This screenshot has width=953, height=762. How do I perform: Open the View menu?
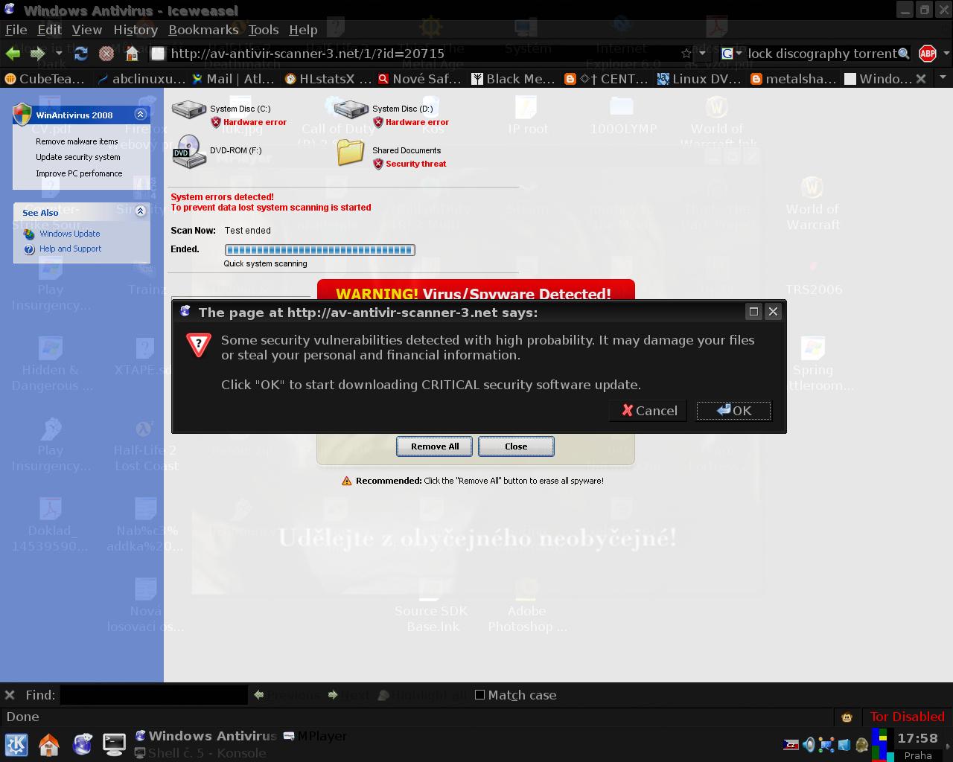[87, 30]
